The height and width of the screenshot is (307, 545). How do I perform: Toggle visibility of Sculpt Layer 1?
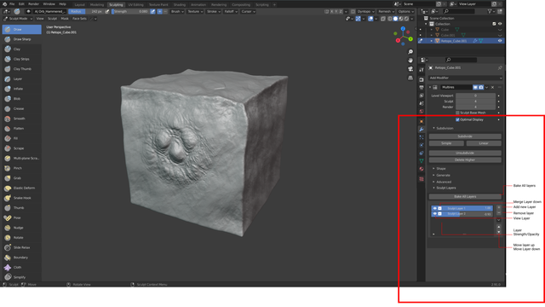(435, 208)
